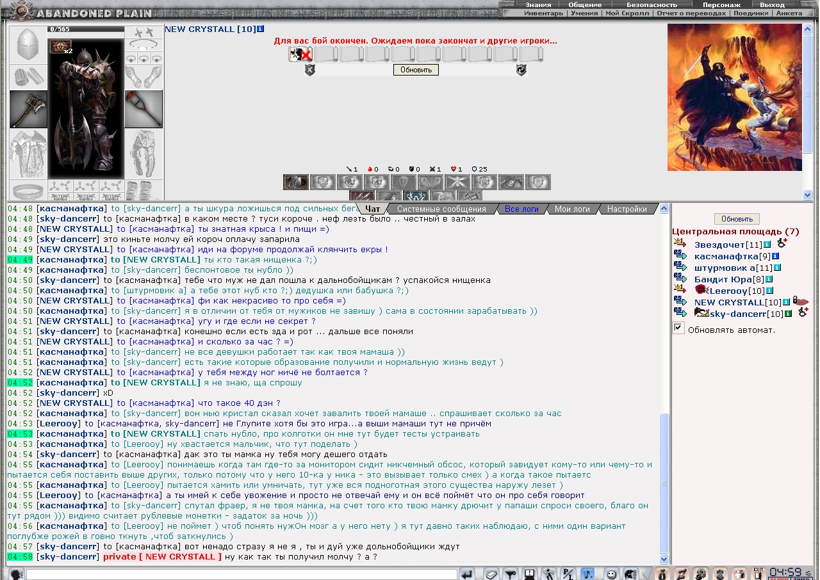Open the Безопасность top menu
820x580 pixels.
click(x=652, y=4)
